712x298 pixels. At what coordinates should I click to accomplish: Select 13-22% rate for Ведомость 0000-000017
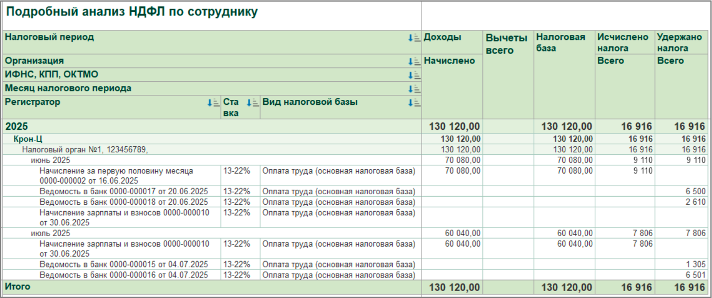point(240,191)
